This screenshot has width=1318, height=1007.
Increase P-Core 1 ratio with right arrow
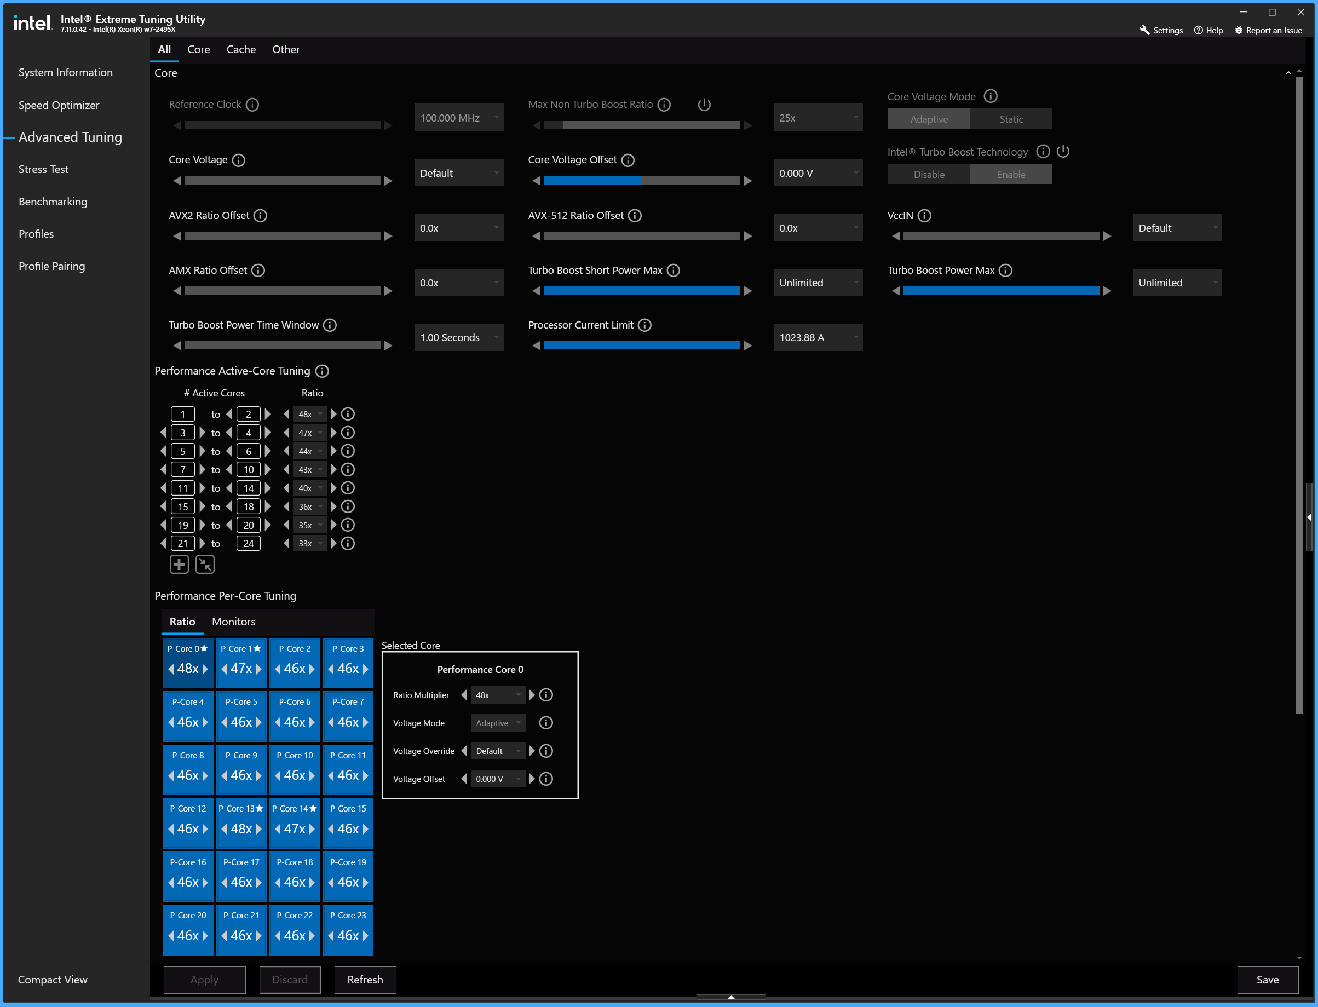pyautogui.click(x=258, y=669)
